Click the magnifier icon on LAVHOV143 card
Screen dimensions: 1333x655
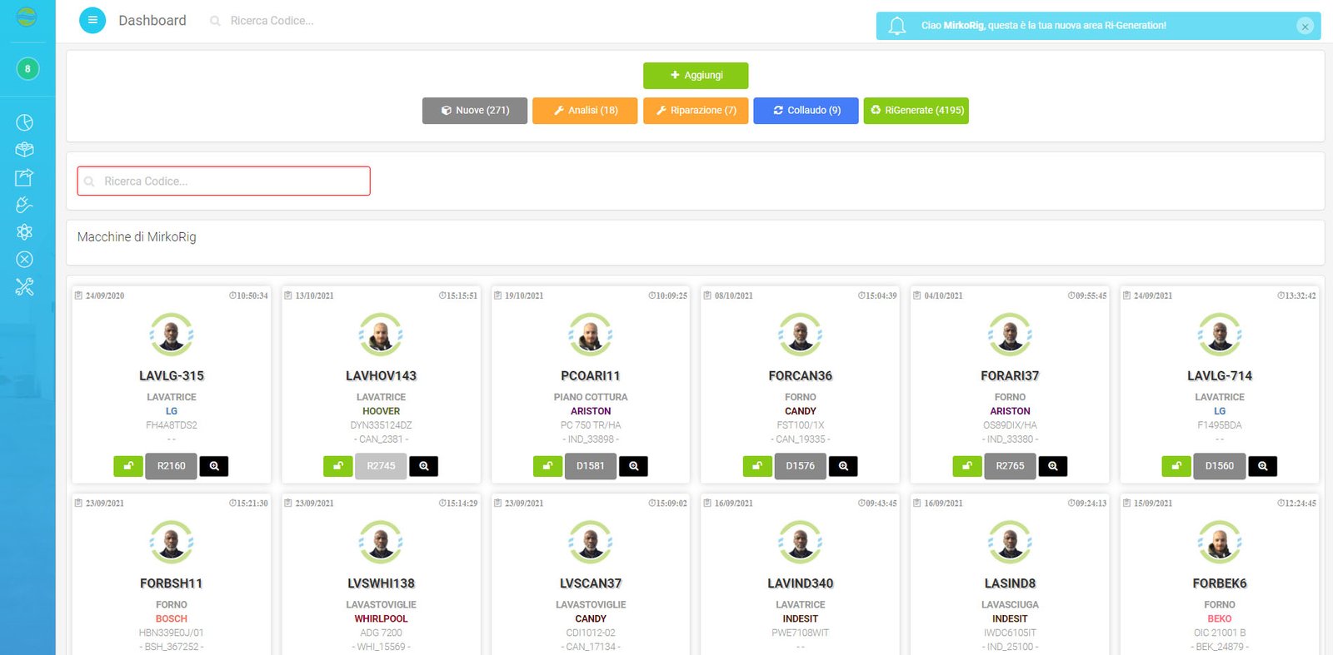coord(424,466)
